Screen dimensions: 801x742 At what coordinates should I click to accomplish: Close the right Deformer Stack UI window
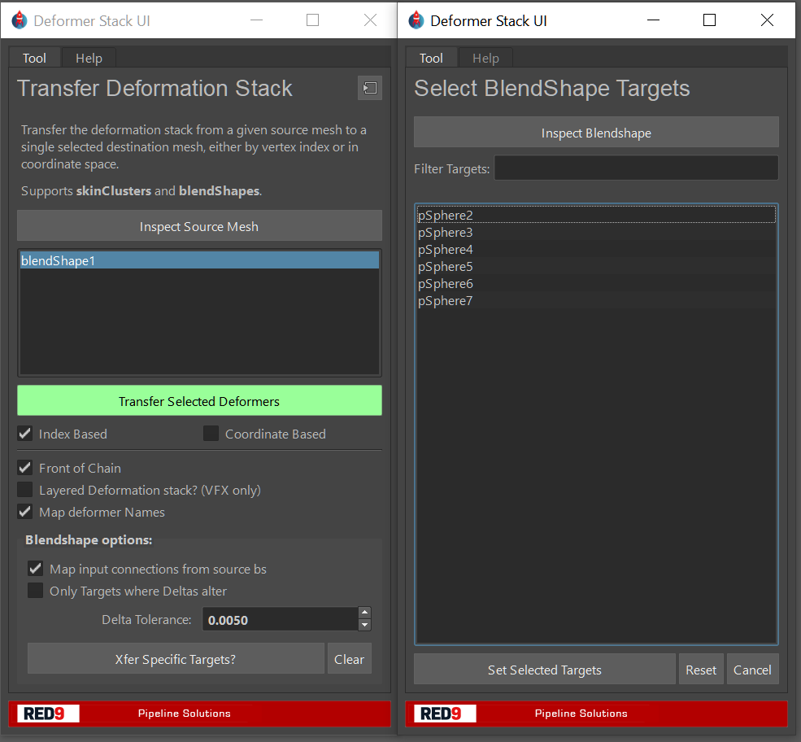point(767,20)
